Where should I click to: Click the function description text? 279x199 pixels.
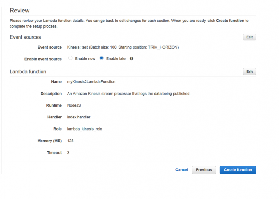click(x=129, y=94)
